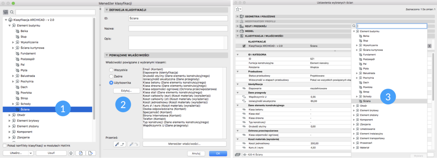The width and height of the screenshot is (437, 158).
Task: Open the classification picker arrow on the Ściana row
Action: (429, 46)
